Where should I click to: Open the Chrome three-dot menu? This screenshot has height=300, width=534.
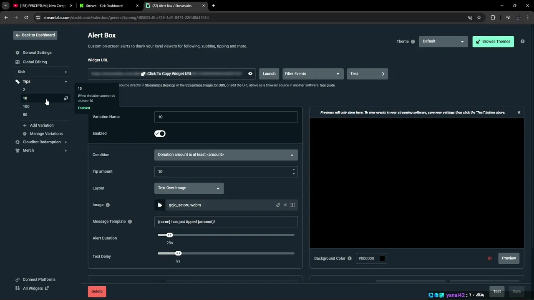[x=527, y=17]
